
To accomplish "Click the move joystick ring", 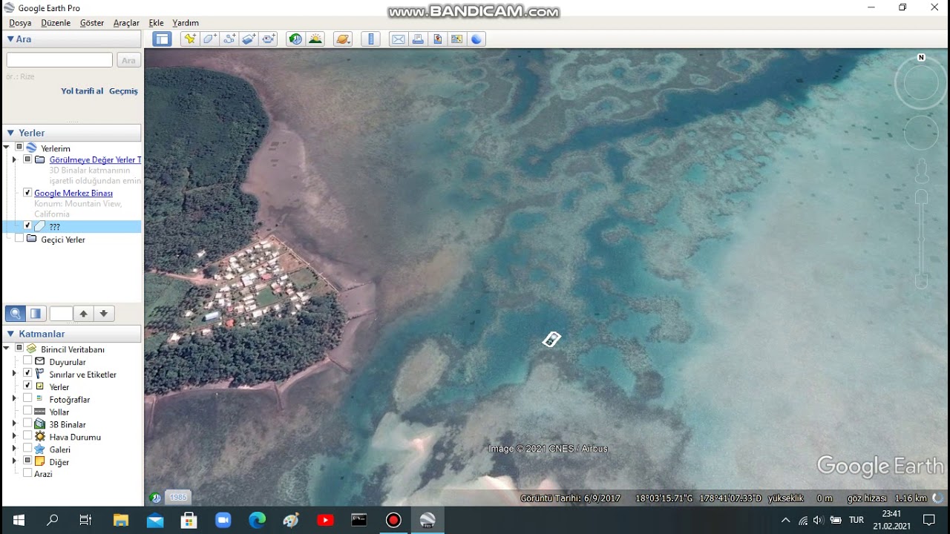I will click(921, 133).
